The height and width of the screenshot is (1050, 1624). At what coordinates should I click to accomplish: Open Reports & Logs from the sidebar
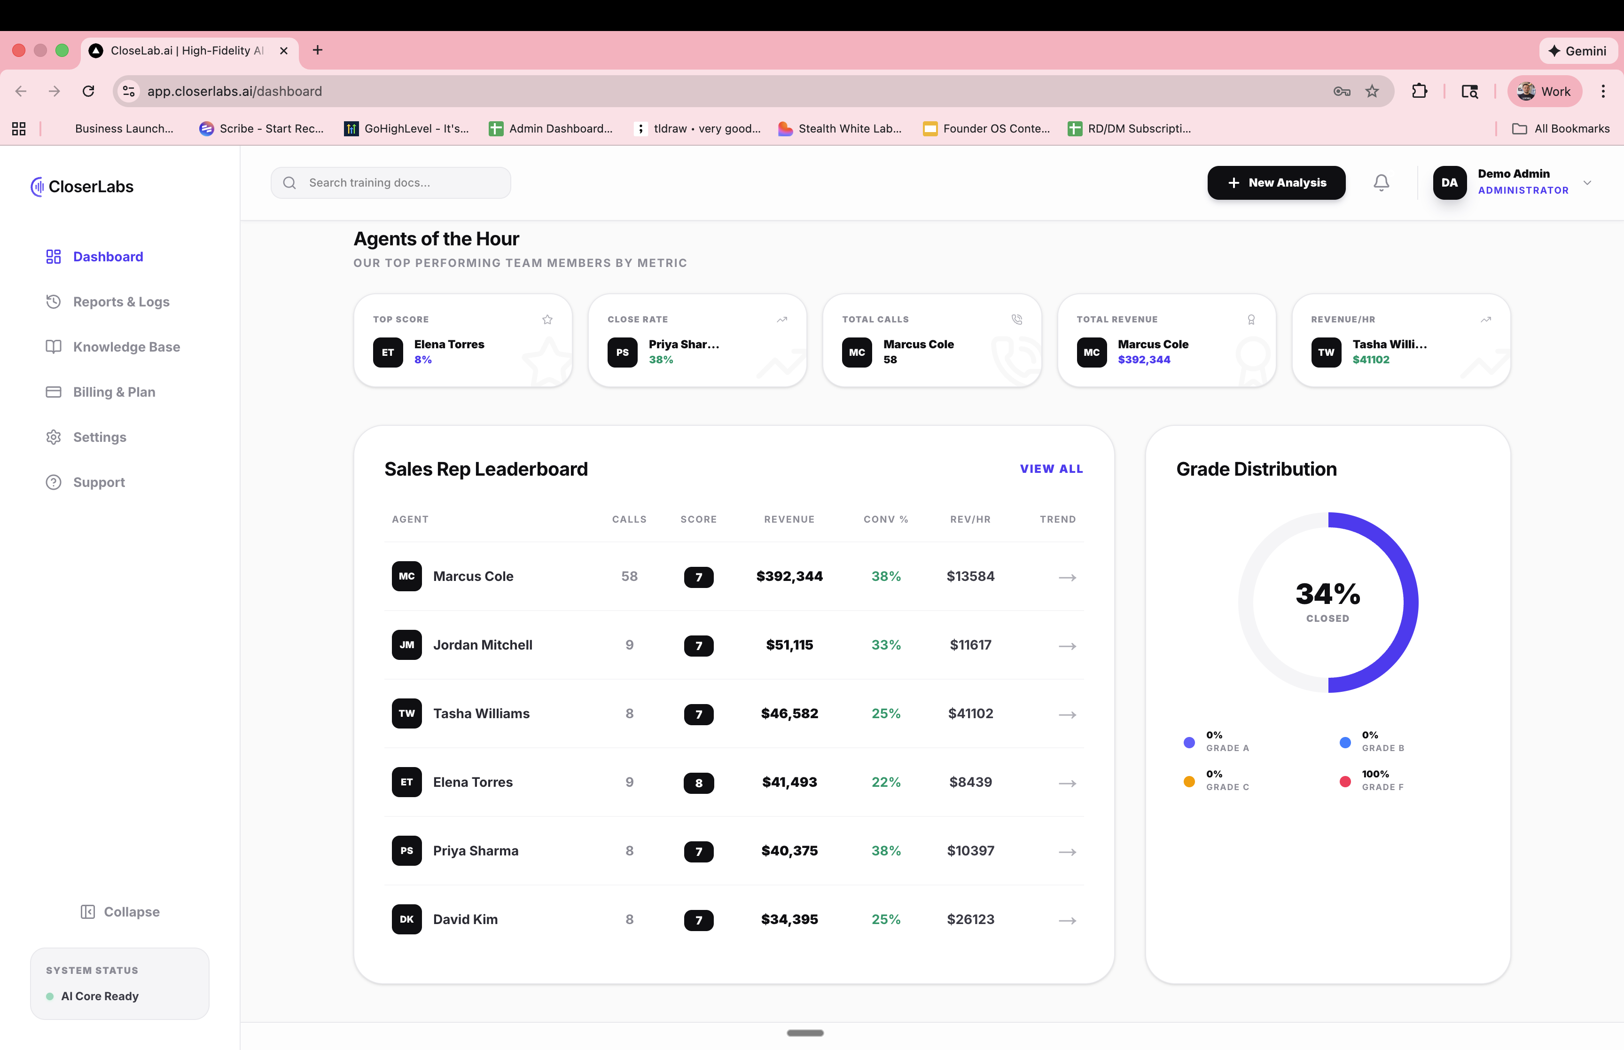click(x=121, y=301)
